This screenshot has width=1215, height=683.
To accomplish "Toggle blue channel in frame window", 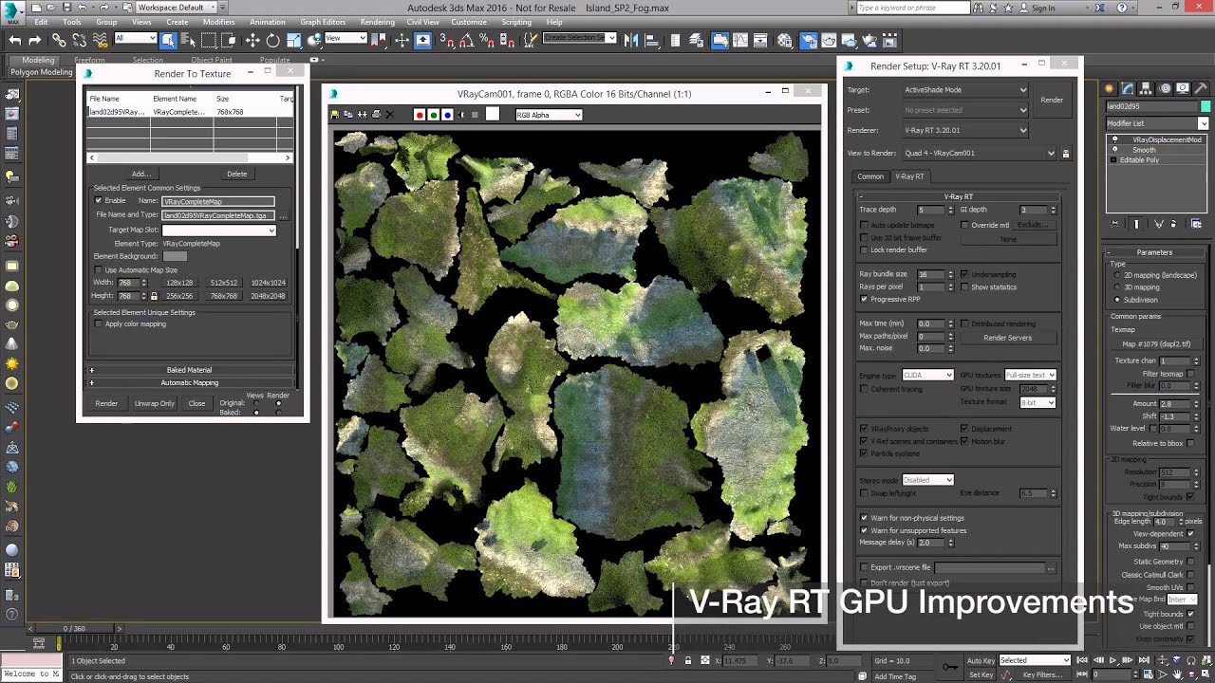I will 447,115.
